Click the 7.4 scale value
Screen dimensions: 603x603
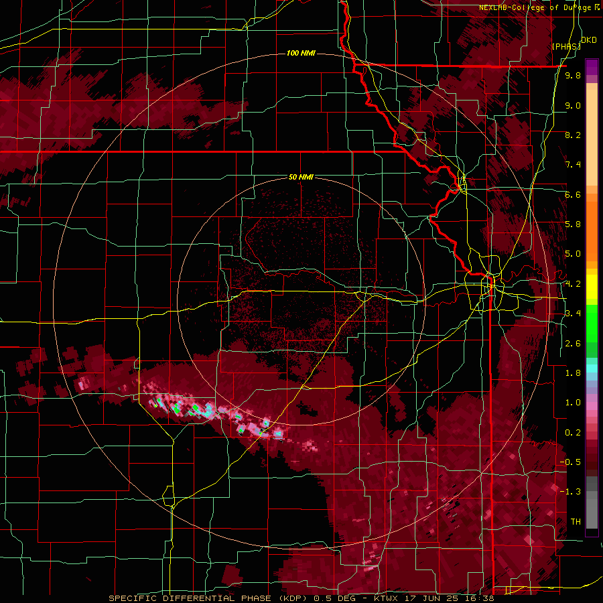(x=573, y=165)
